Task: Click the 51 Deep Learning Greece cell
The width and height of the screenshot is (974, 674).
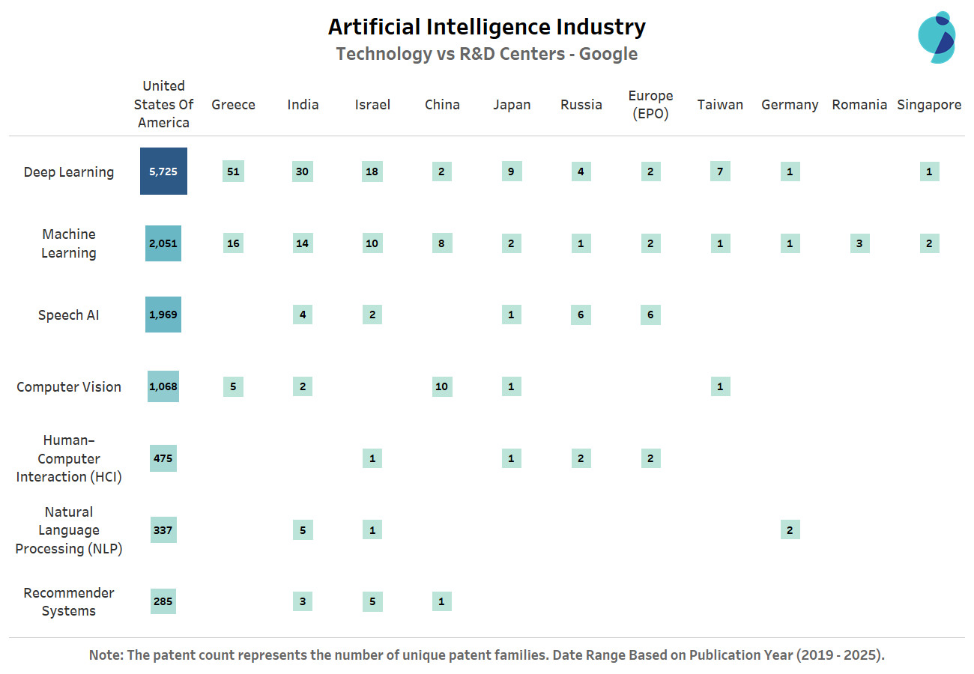Action: [x=233, y=171]
